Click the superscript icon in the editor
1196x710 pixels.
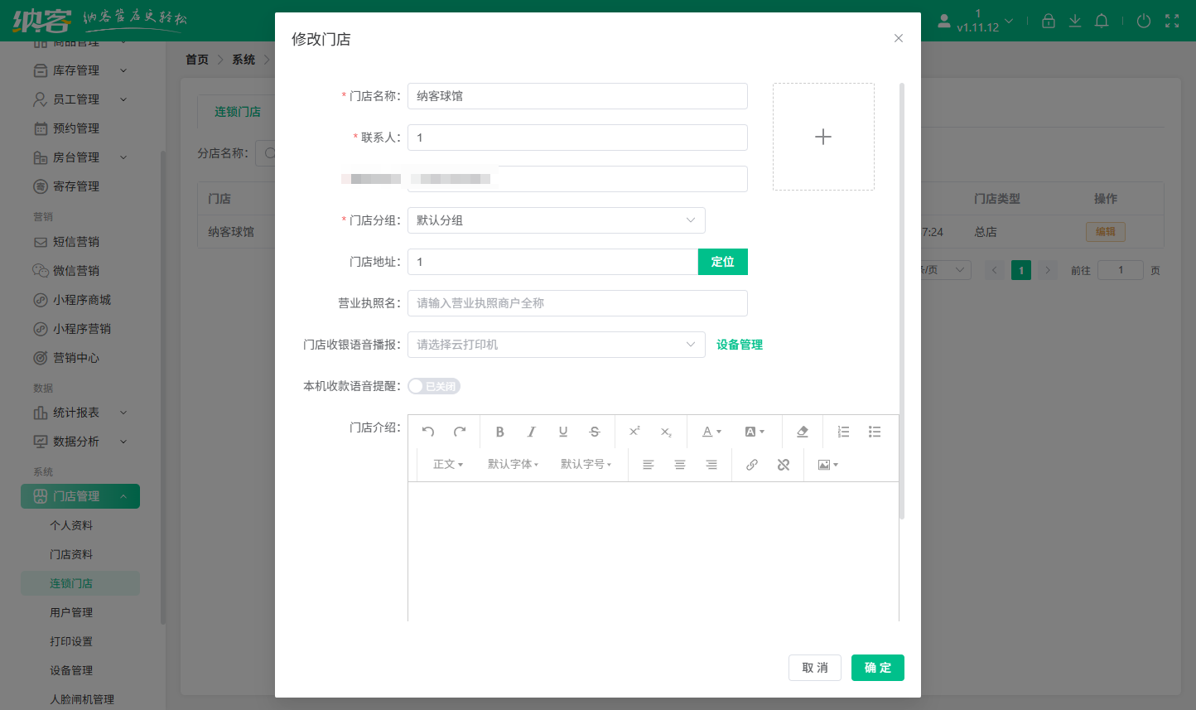click(x=634, y=432)
